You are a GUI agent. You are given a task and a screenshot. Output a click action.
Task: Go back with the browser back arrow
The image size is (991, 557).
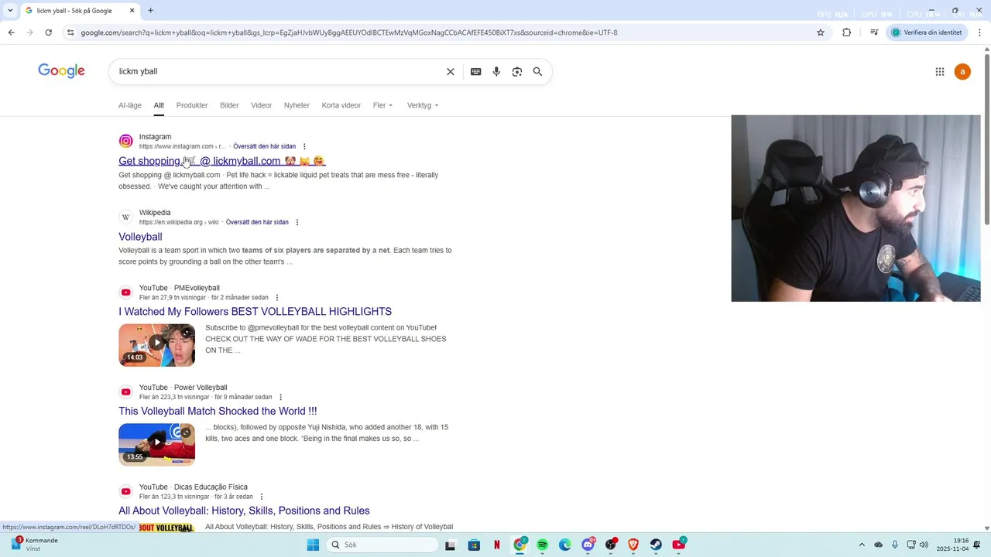point(11,32)
